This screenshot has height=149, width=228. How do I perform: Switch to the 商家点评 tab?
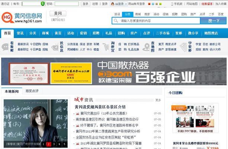click(x=32, y=91)
